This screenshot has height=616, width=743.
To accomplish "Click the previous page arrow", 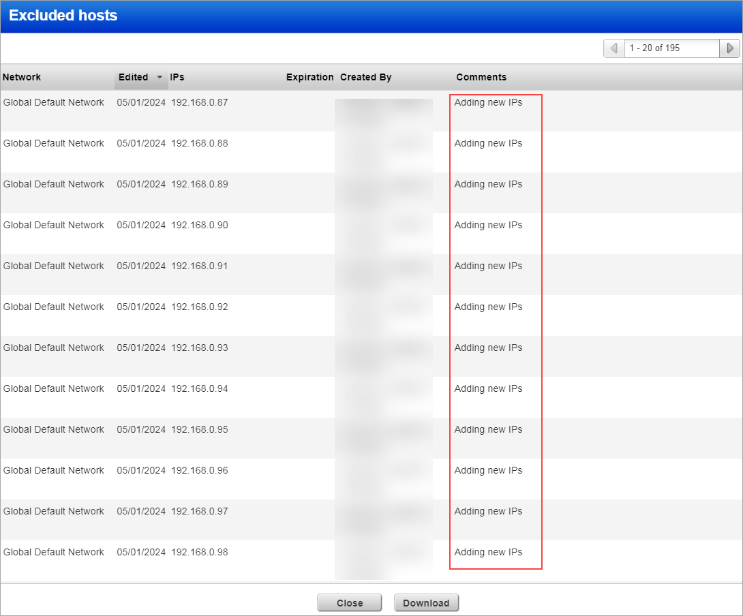I will [x=613, y=48].
